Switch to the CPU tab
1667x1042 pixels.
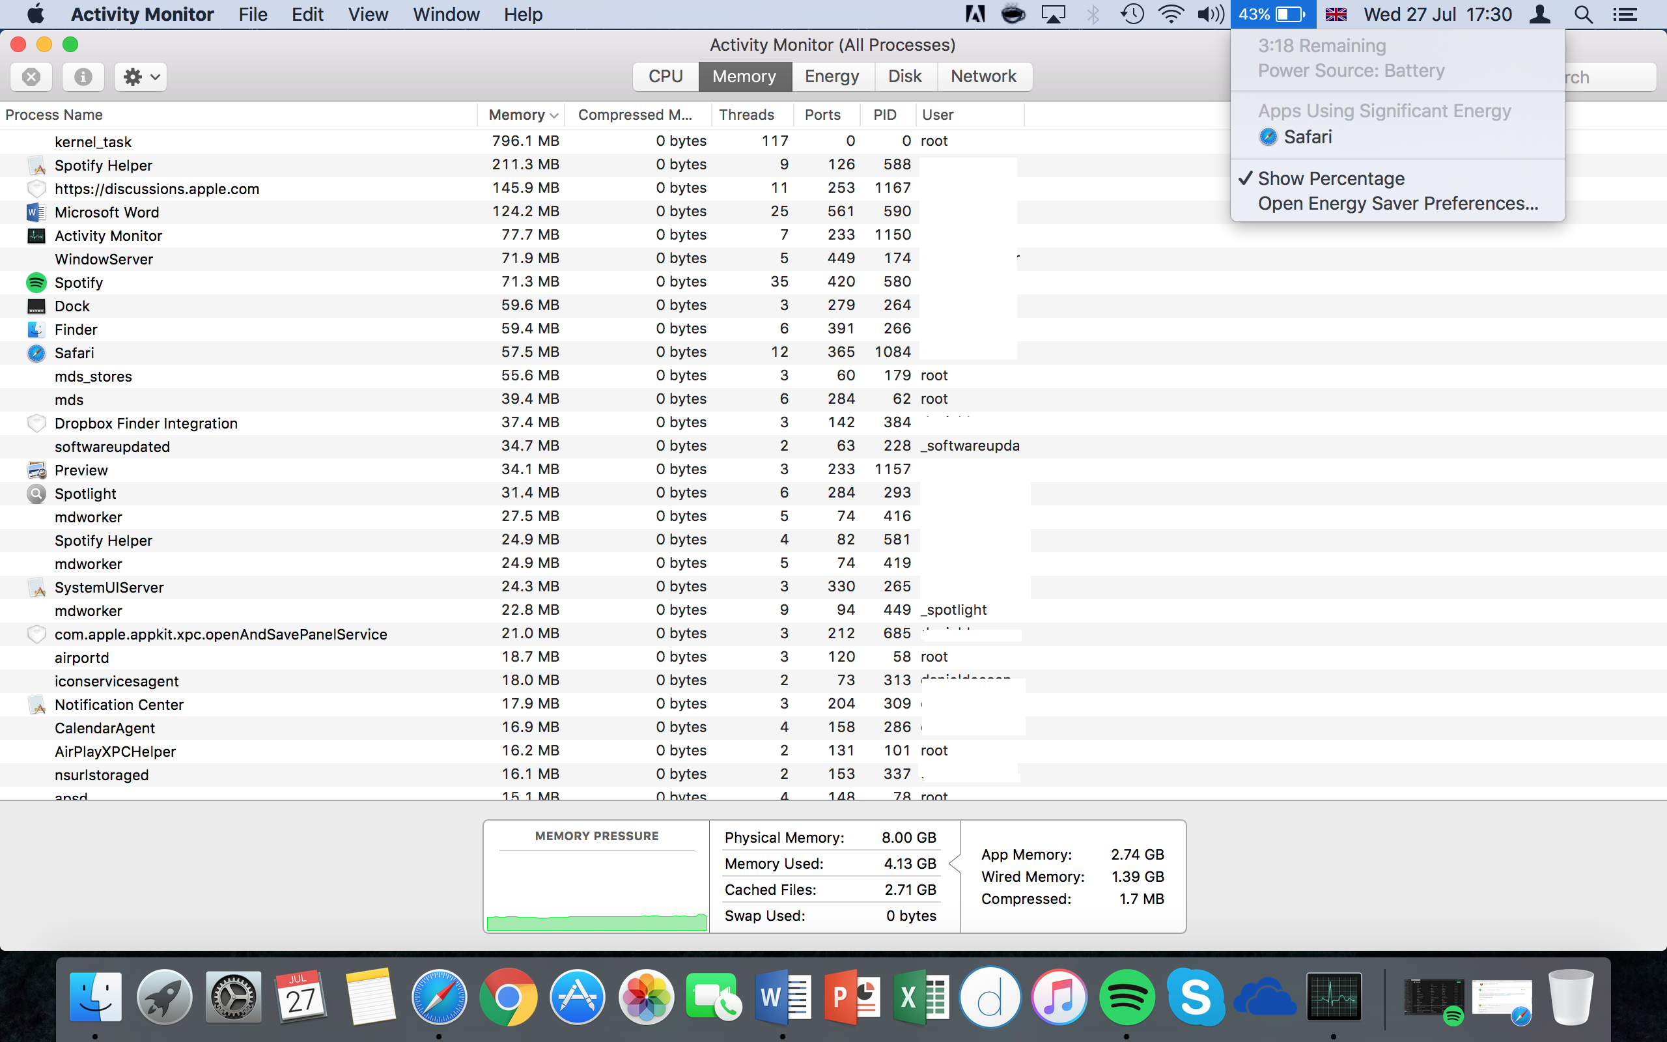tap(665, 76)
